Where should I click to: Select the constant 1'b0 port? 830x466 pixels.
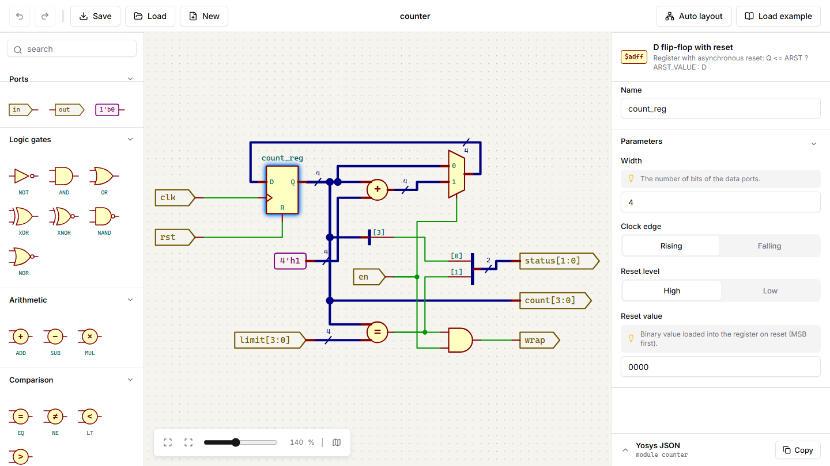click(x=110, y=109)
